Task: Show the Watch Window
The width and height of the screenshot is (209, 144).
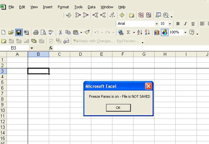Action: (x=158, y=15)
